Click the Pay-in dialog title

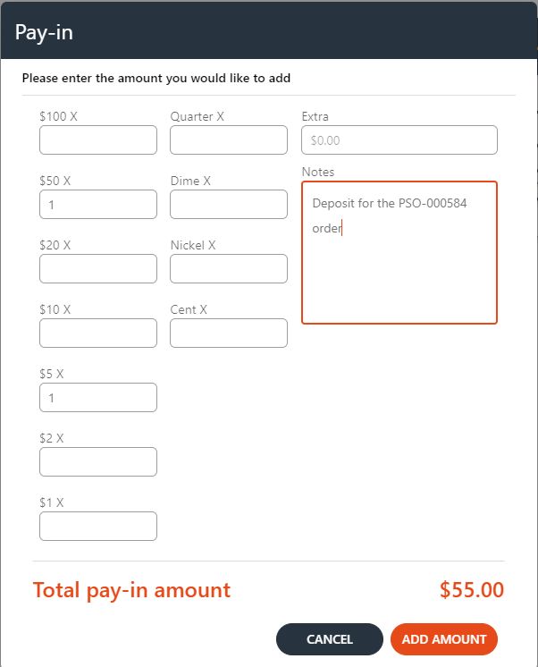44,33
